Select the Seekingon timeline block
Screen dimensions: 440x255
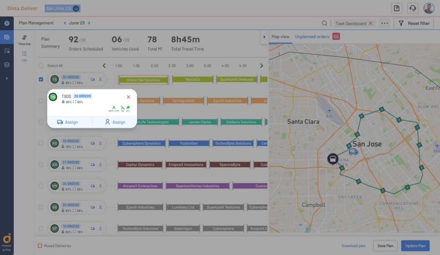pyautogui.click(x=183, y=229)
